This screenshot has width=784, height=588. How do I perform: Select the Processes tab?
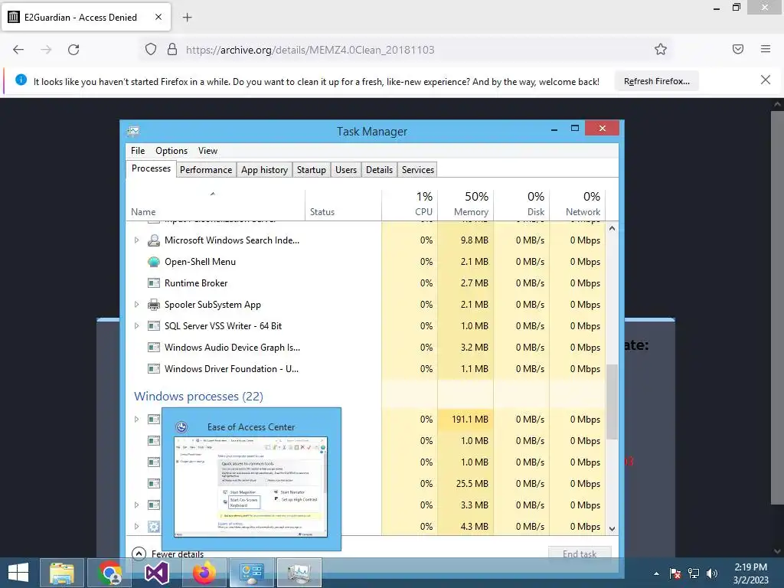click(151, 168)
